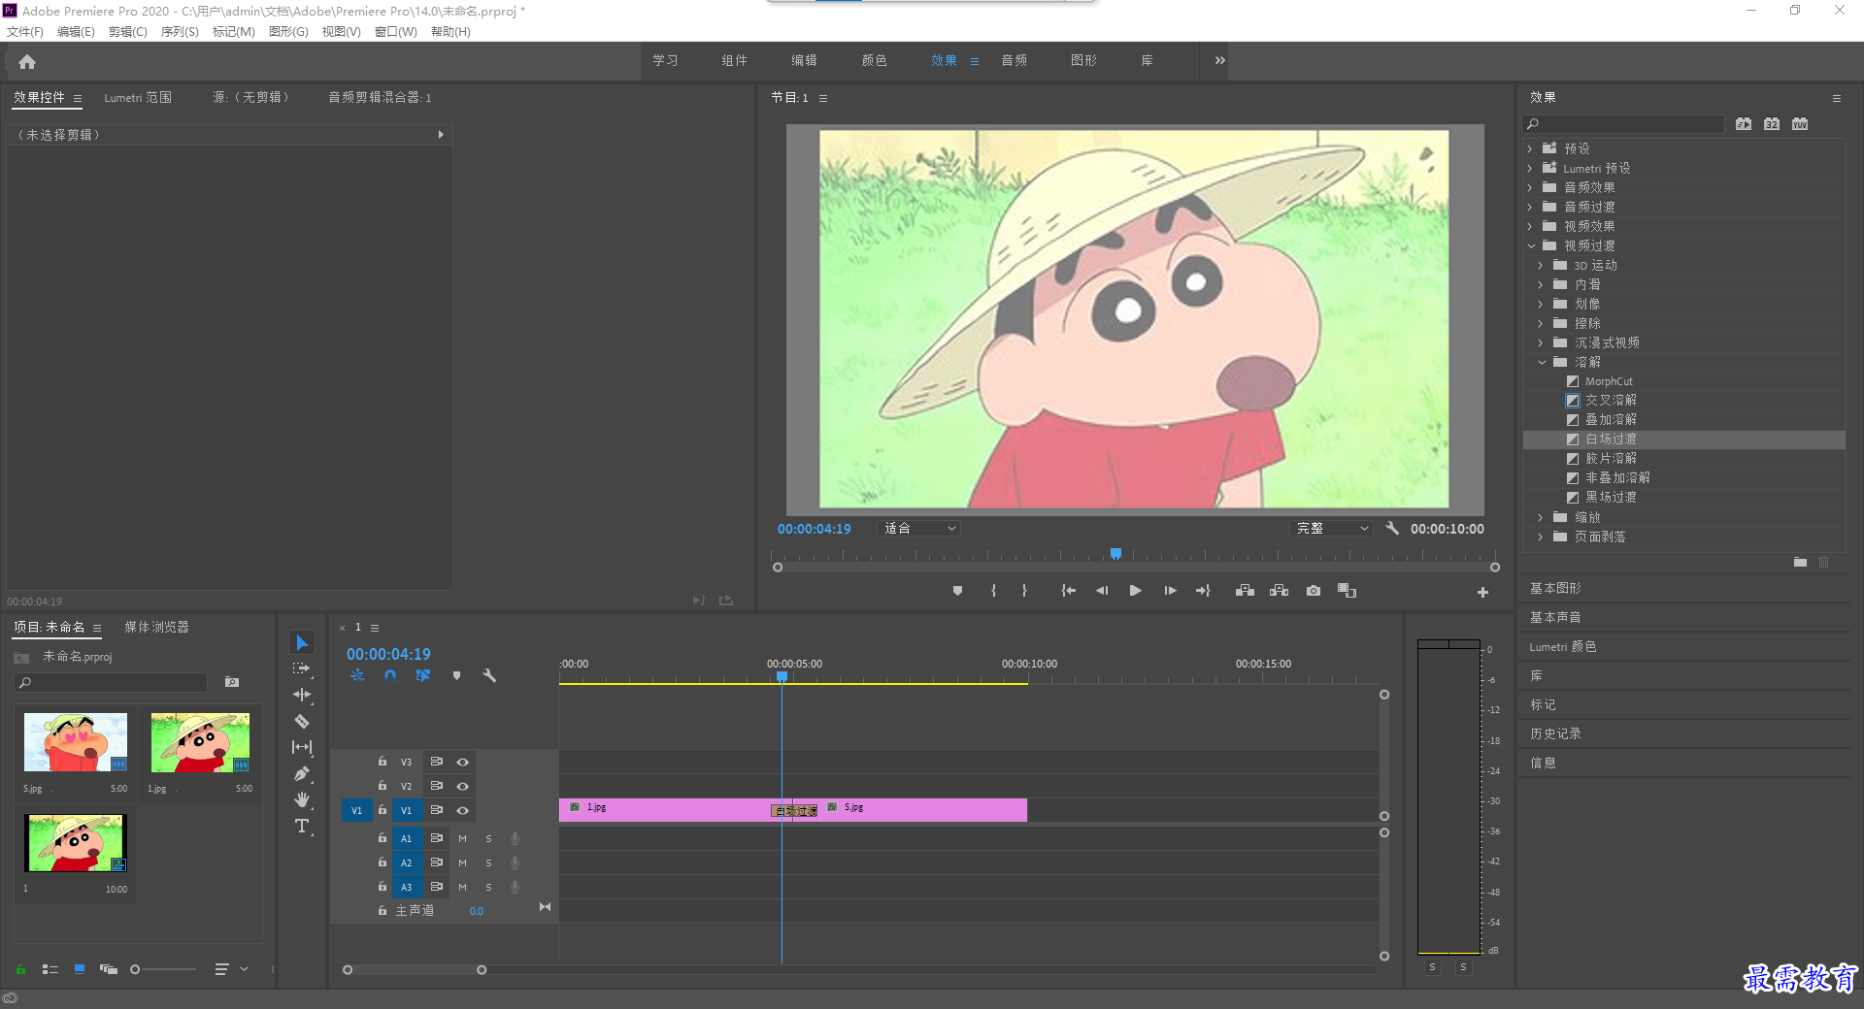Image resolution: width=1864 pixels, height=1009 pixels.
Task: Click Mark Out bracket icon
Action: [x=1024, y=591]
